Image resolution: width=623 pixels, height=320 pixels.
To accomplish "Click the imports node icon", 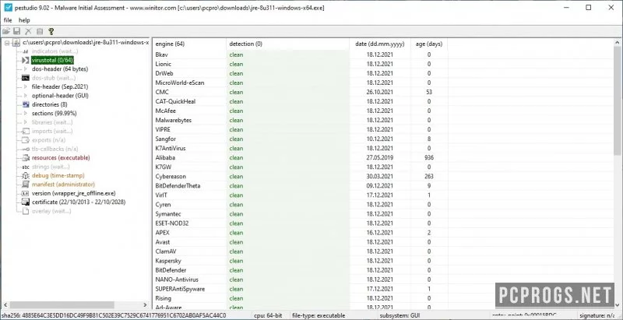I will (x=26, y=131).
